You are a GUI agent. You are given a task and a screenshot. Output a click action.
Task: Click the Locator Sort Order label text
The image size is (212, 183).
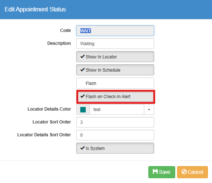52,122
